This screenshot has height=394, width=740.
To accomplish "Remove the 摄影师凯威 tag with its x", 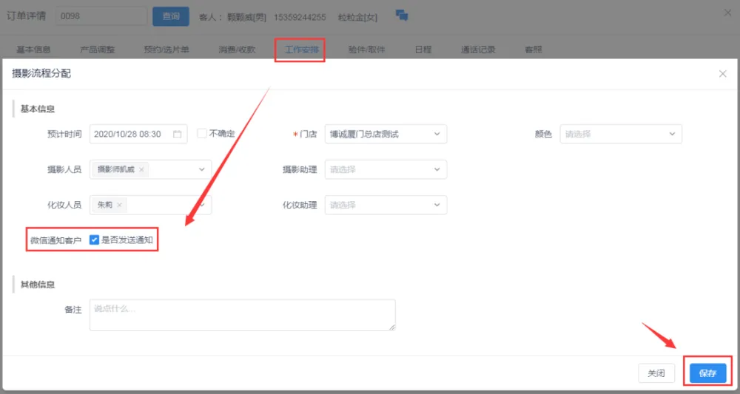I will coord(141,170).
